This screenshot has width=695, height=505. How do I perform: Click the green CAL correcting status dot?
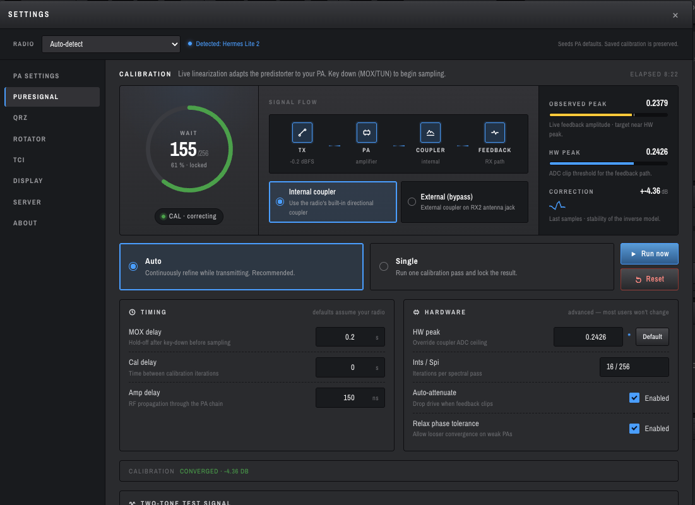click(163, 217)
